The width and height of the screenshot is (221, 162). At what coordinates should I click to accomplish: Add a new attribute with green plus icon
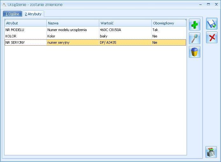click(195, 25)
